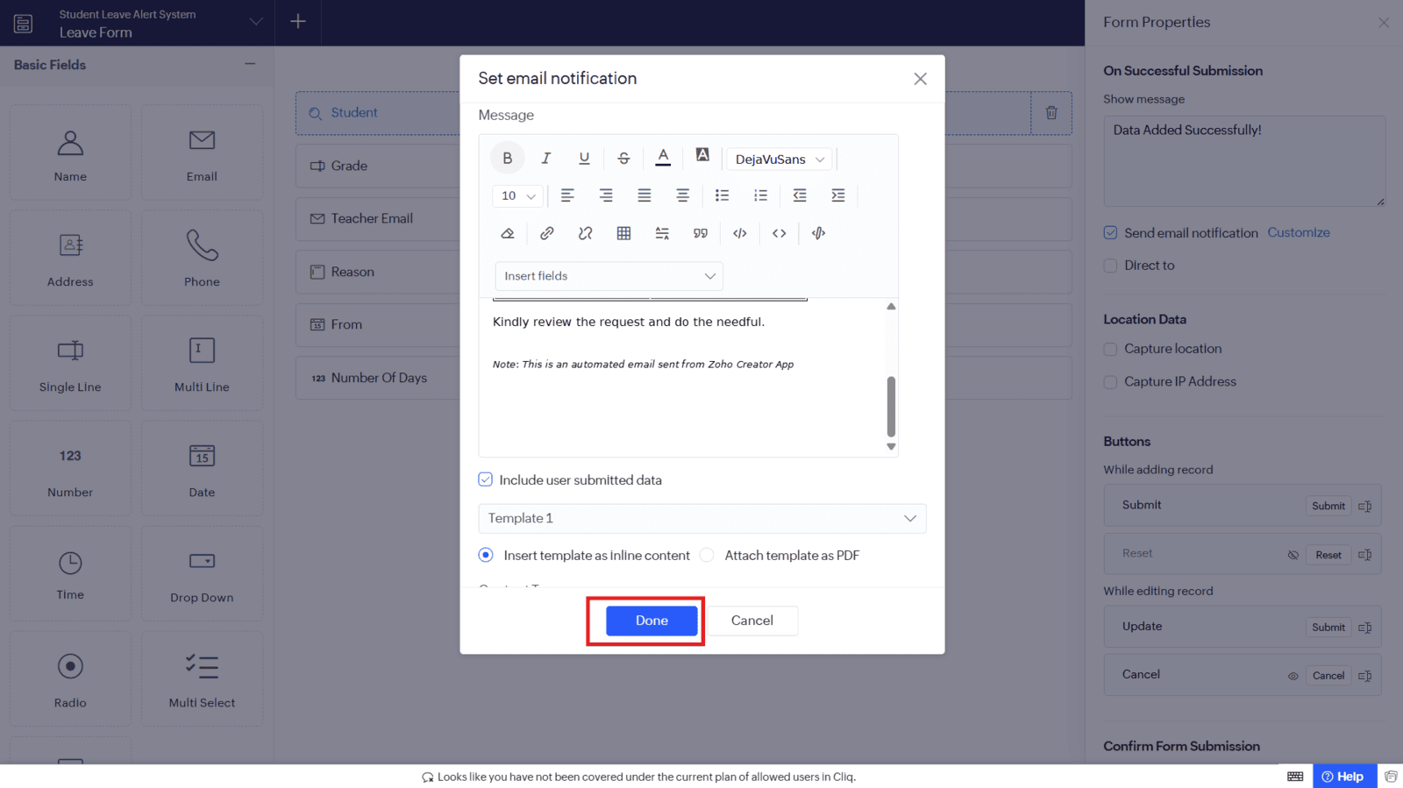
Task: Open the text font color picker
Action: coord(663,158)
